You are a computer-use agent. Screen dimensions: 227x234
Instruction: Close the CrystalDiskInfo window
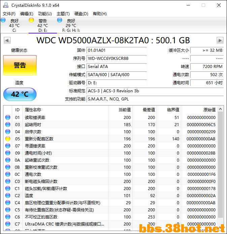219,5
